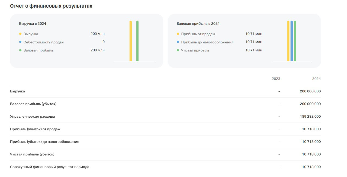347x177 pixels.
Task: Click the Управленческие расходы row label
Action: [x=32, y=117]
